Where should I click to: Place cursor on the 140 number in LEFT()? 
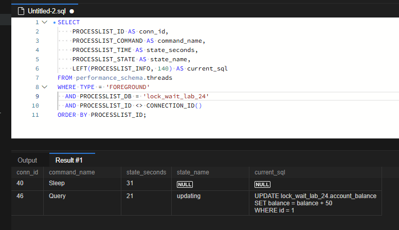[x=163, y=68]
